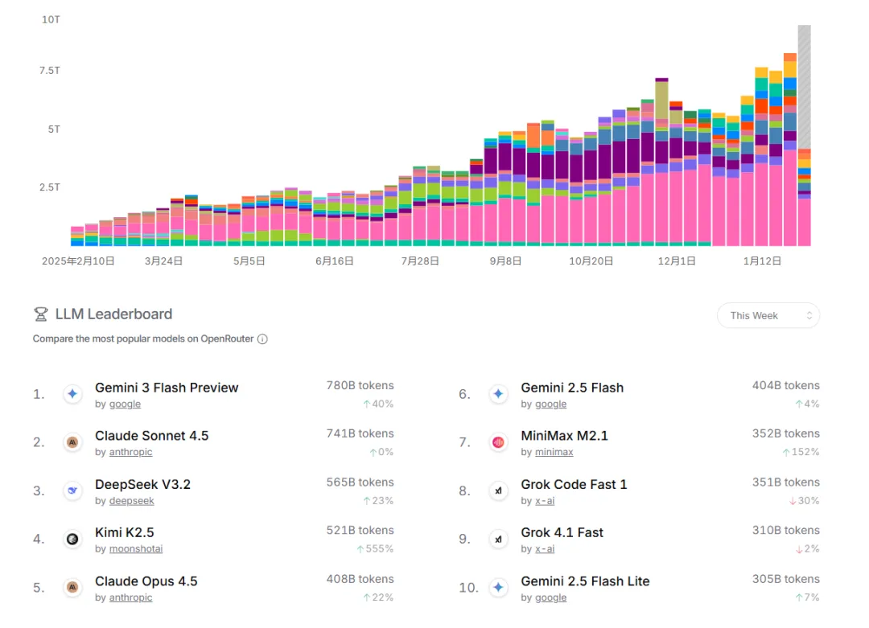Select the Gemini 2.5 Flash model title
This screenshot has height=628, width=869.
[571, 388]
